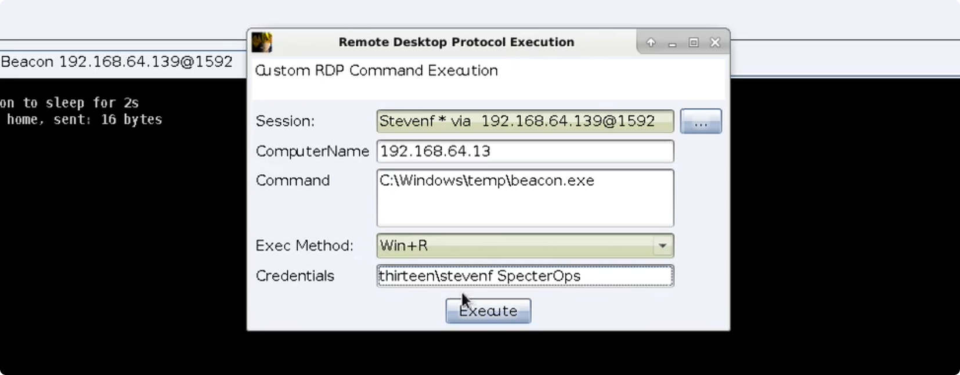
Task: Focus the Credentials input field
Action: (525, 276)
